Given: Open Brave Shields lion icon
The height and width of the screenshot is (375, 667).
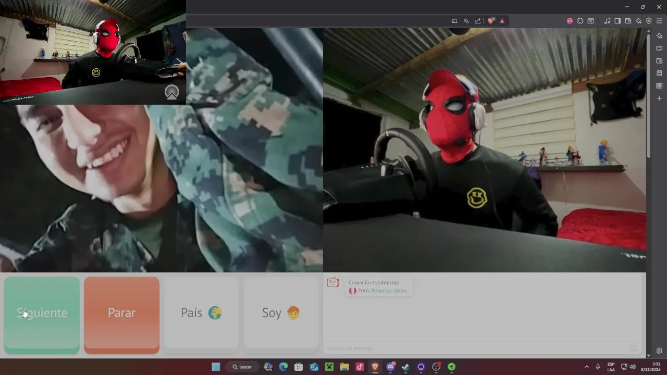Looking at the screenshot, I should [x=491, y=21].
